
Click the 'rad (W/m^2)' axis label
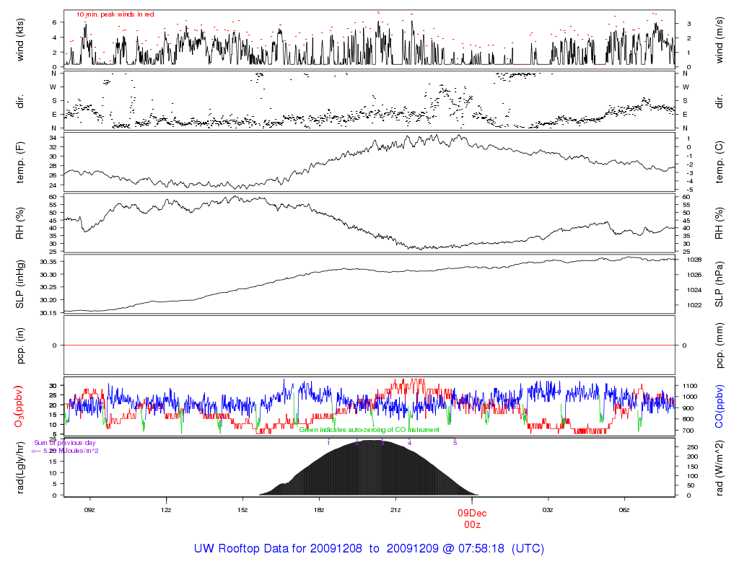[x=720, y=468]
